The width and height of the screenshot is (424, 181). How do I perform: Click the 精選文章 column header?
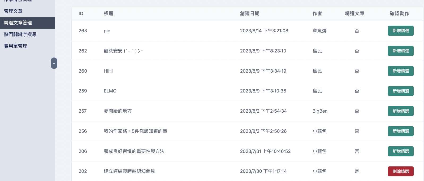[354, 14]
